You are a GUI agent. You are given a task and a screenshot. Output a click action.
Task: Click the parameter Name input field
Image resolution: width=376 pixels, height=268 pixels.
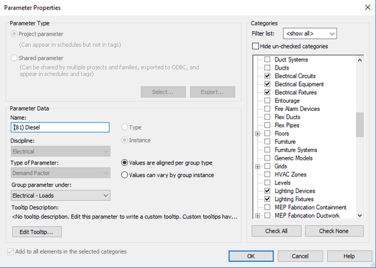pyautogui.click(x=60, y=128)
